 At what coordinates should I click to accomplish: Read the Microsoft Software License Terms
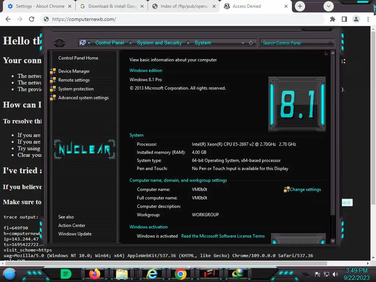click(223, 236)
